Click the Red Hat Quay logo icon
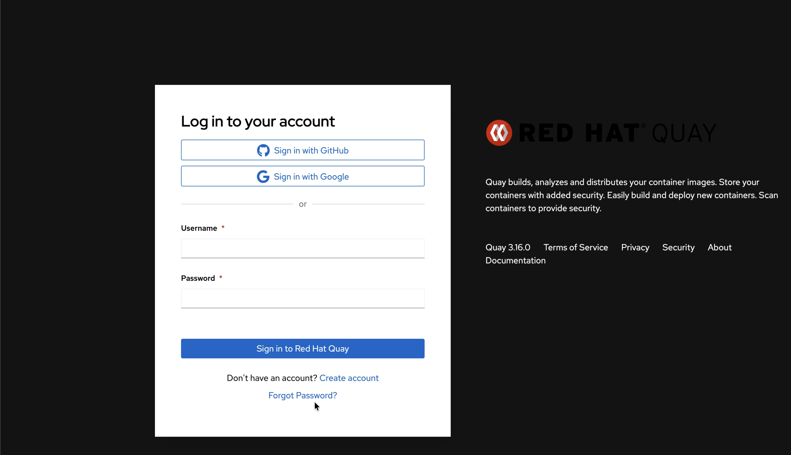This screenshot has height=455, width=791. (x=499, y=133)
